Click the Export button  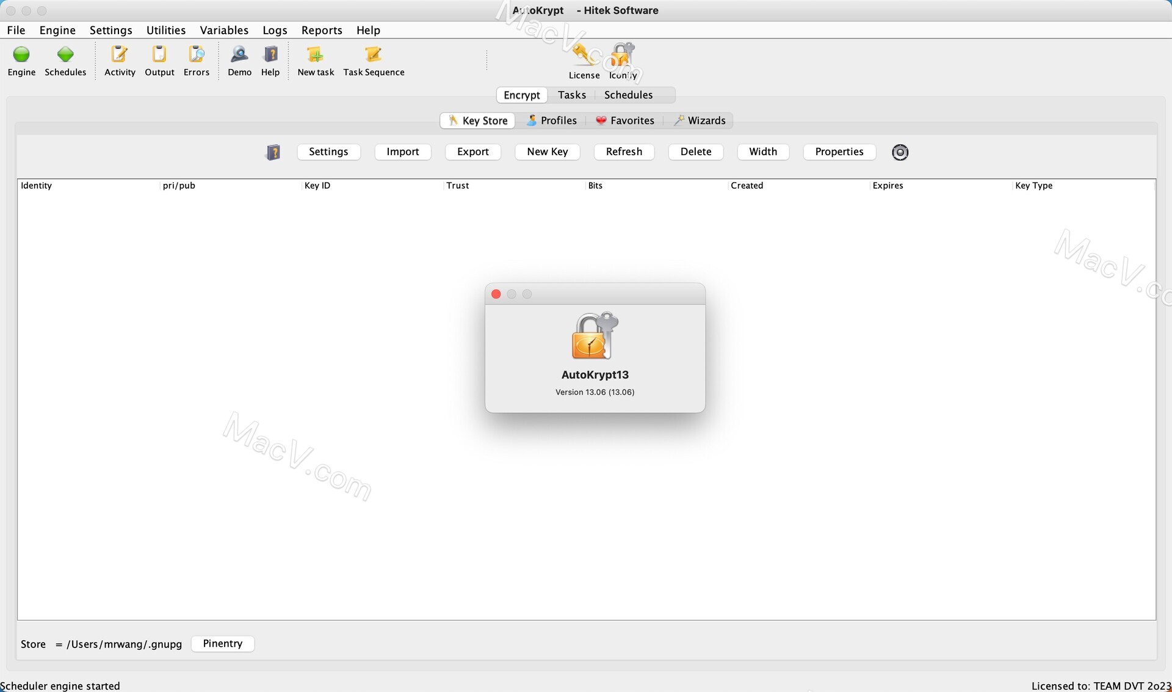click(473, 151)
